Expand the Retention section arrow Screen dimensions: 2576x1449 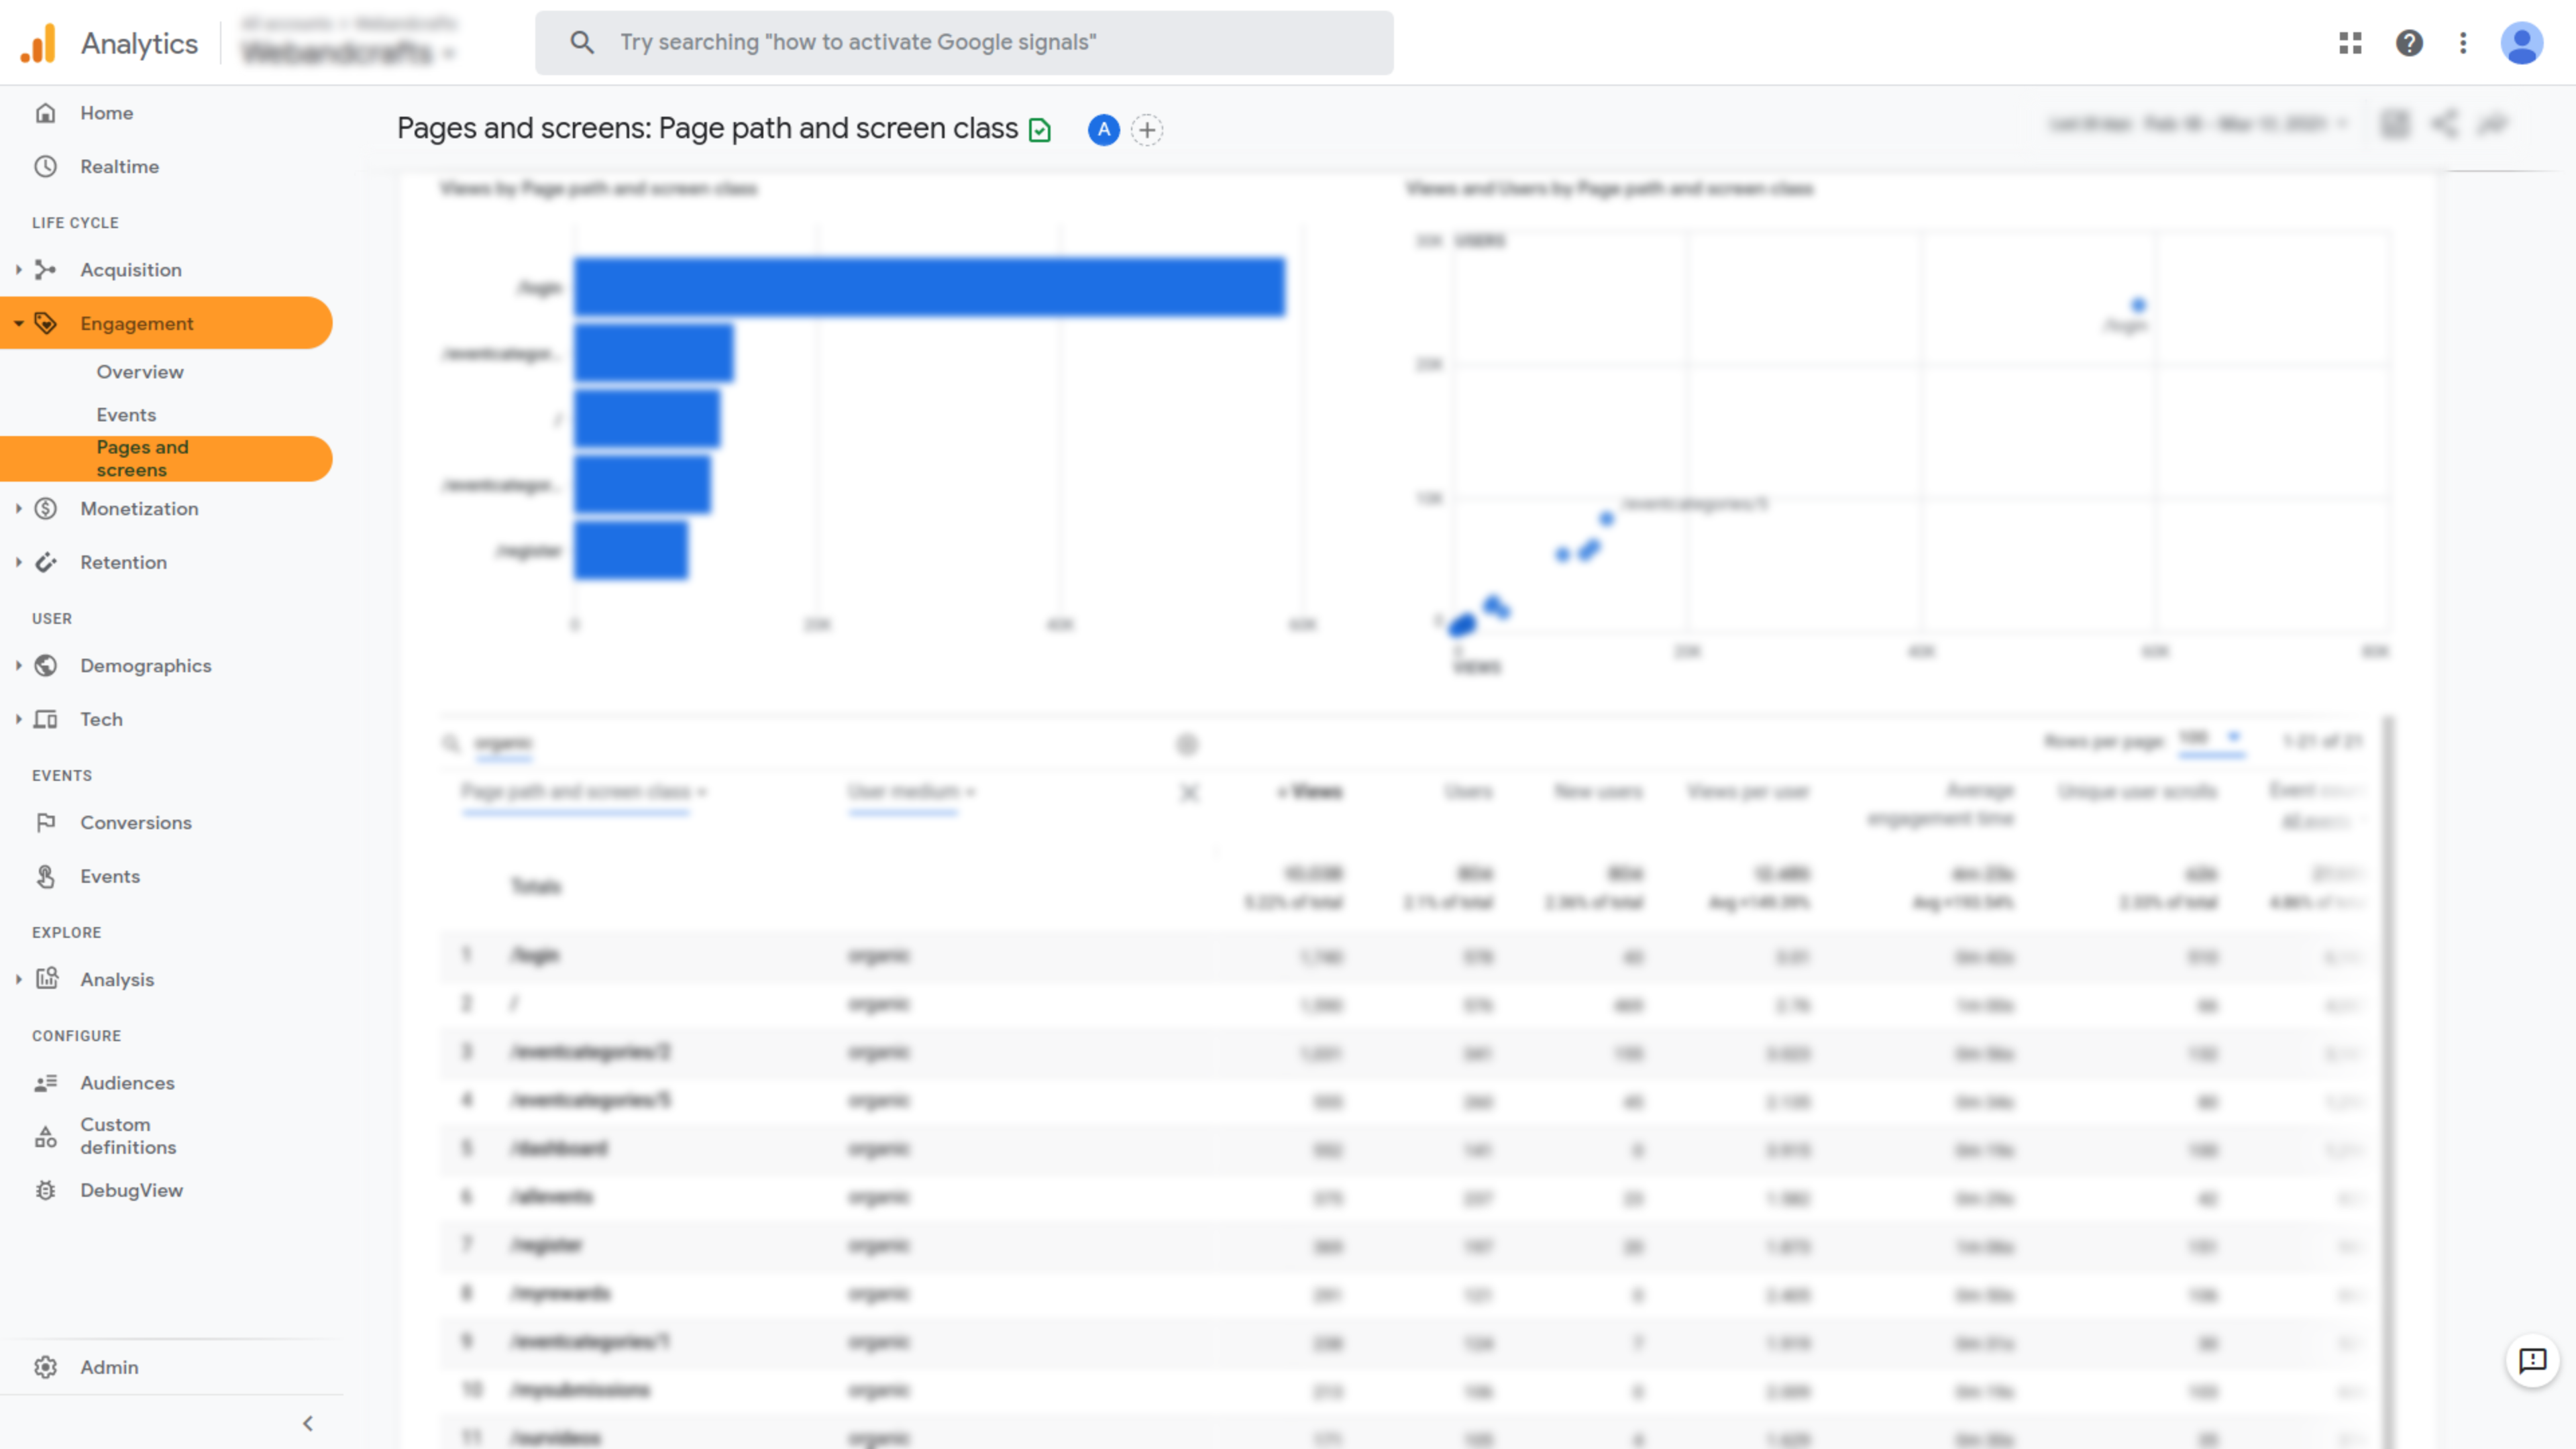18,562
